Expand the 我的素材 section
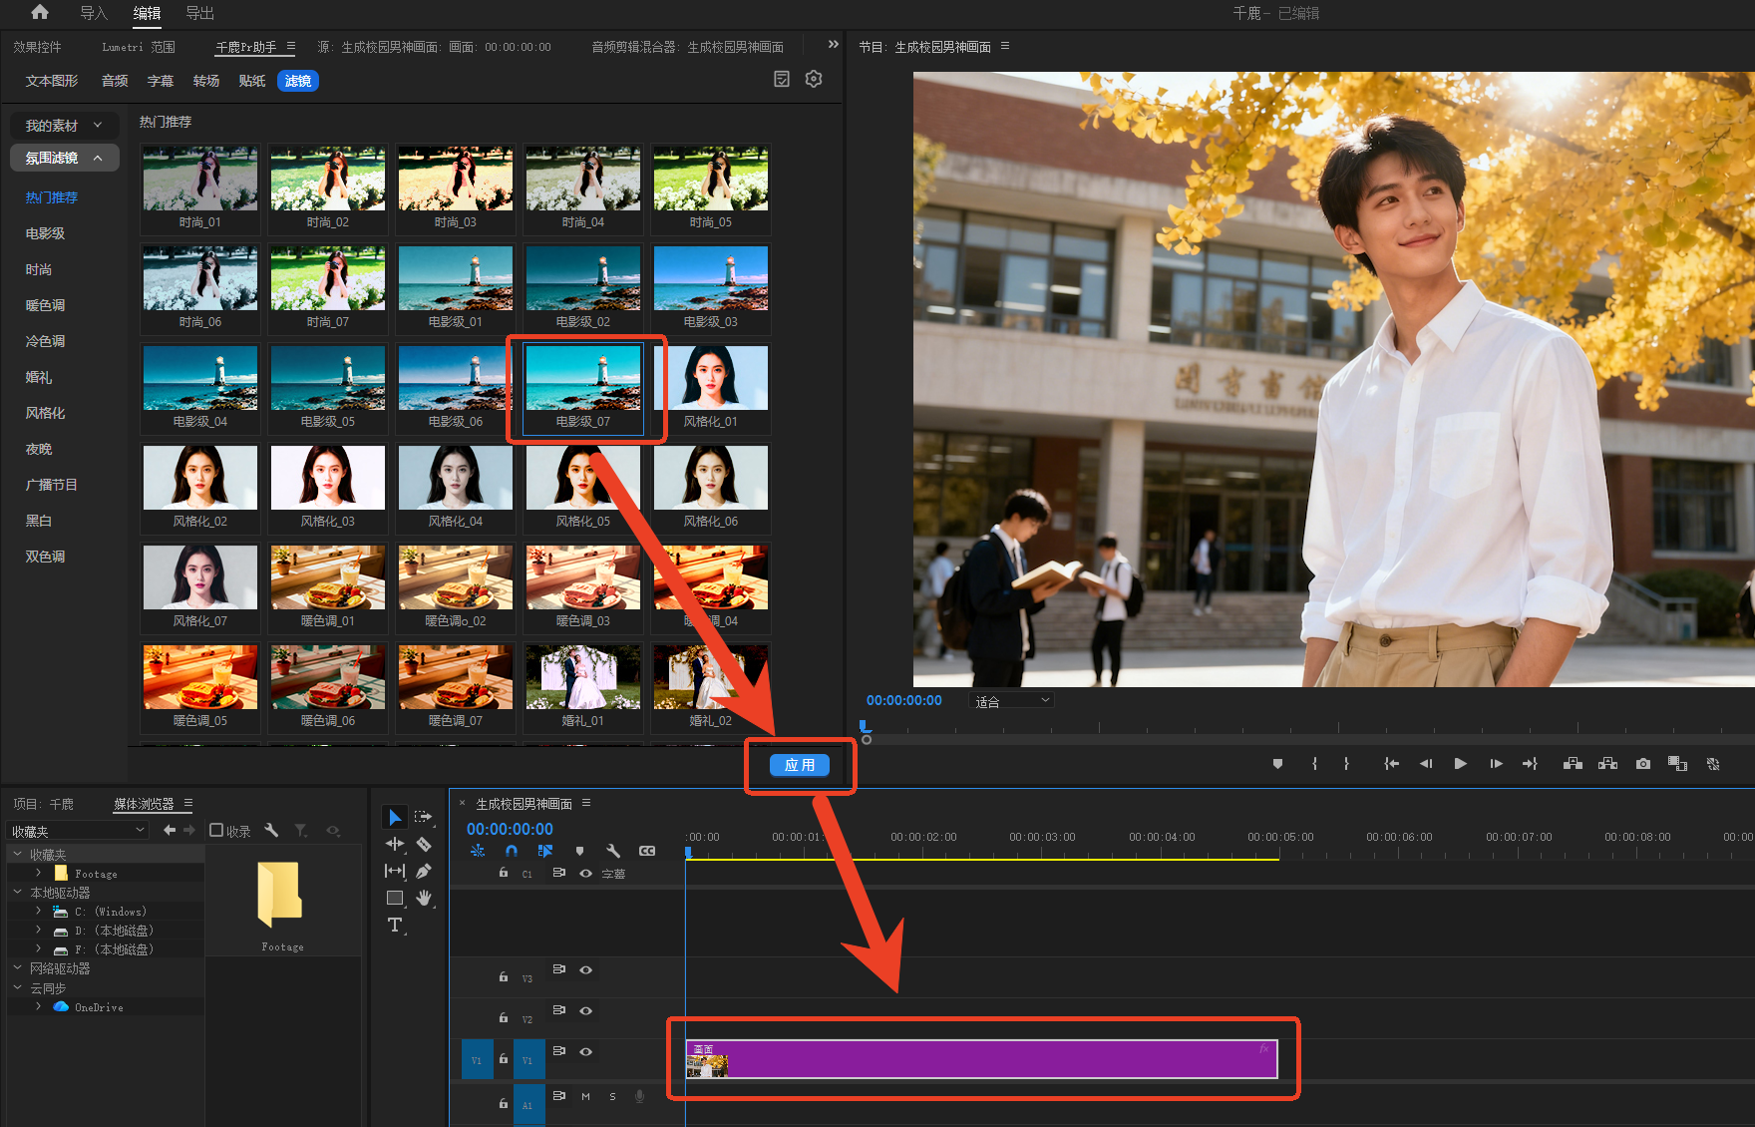The image size is (1755, 1127). (x=64, y=126)
